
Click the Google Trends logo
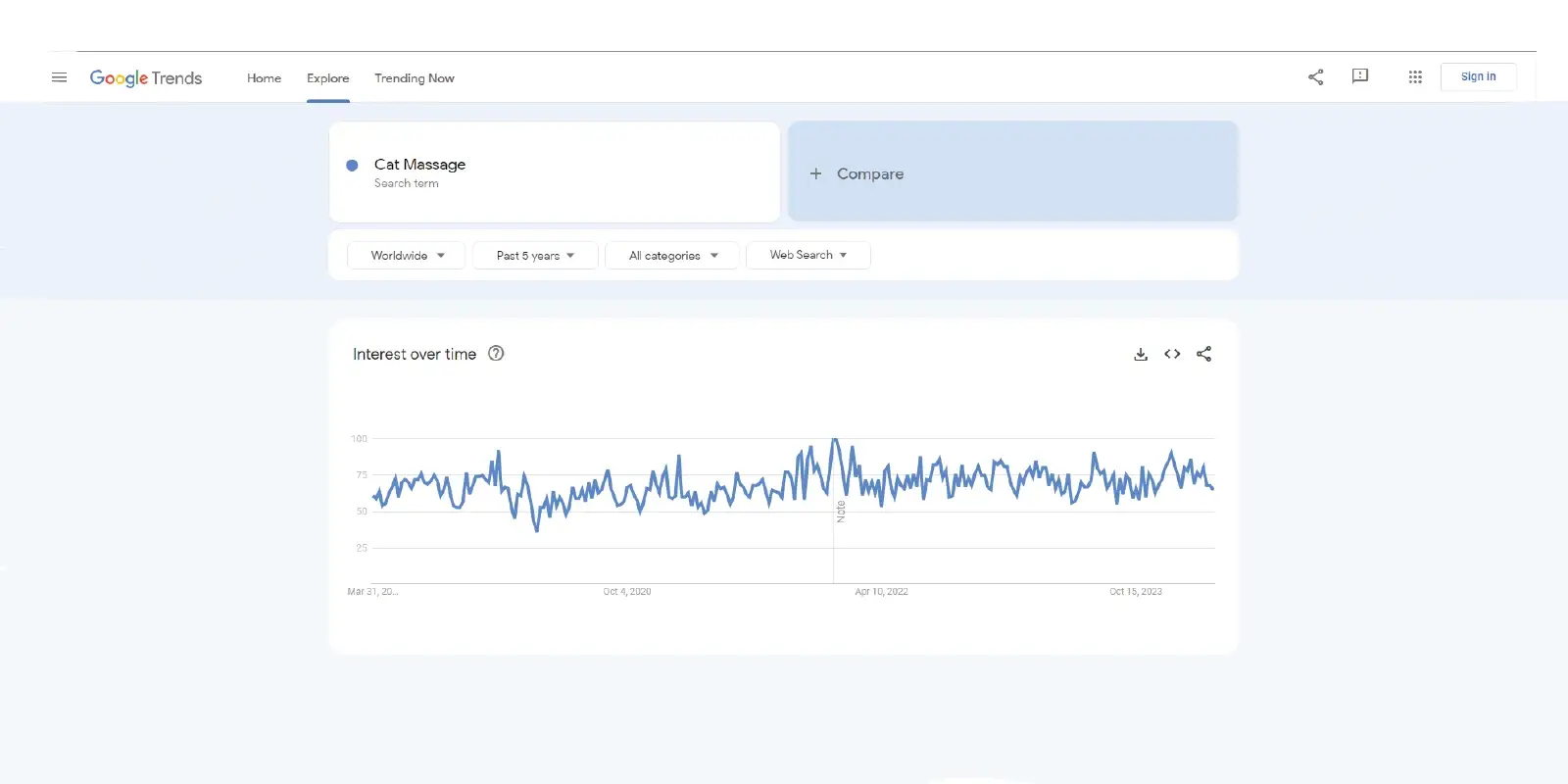[x=146, y=78]
